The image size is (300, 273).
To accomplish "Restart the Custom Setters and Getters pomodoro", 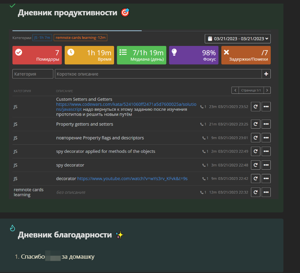I will (255, 107).
